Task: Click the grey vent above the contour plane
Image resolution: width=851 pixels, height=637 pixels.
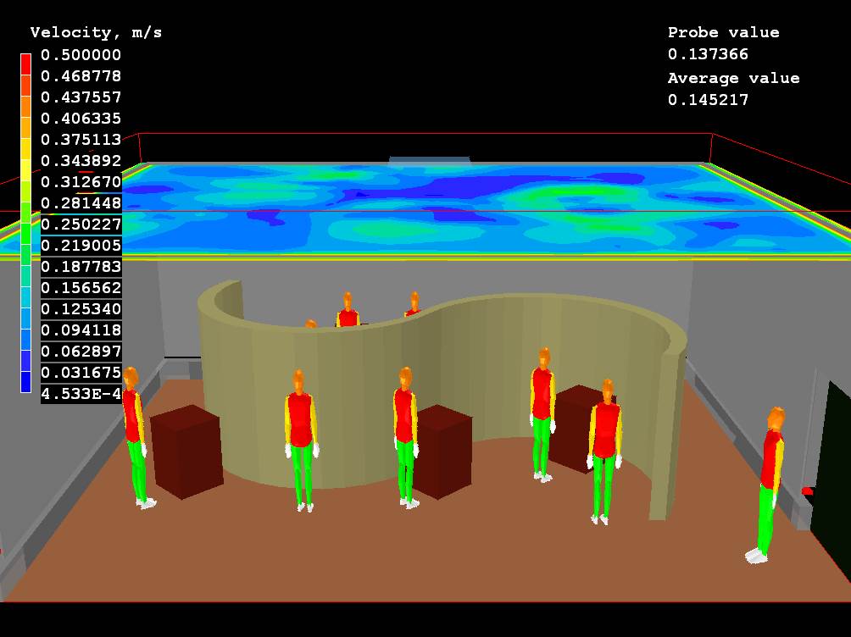Action: pyautogui.click(x=429, y=159)
